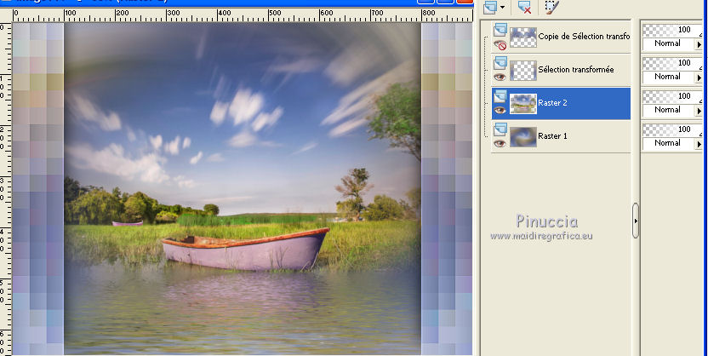Image resolution: width=708 pixels, height=356 pixels.
Task: Select layer named Sélection transformée
Action: tap(576, 70)
